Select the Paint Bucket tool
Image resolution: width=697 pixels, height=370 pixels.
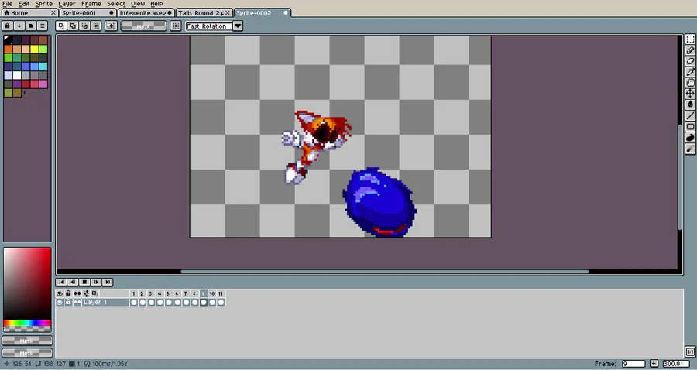pyautogui.click(x=690, y=104)
